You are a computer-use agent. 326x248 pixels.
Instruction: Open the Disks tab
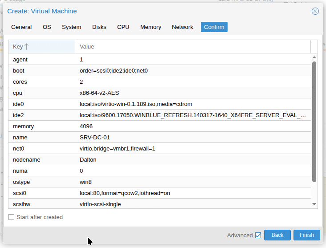tap(99, 27)
